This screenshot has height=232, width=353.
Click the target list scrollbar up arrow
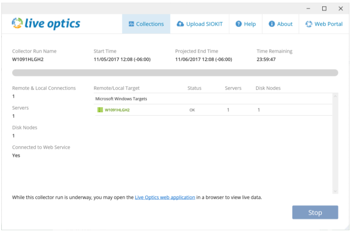tap(335, 96)
